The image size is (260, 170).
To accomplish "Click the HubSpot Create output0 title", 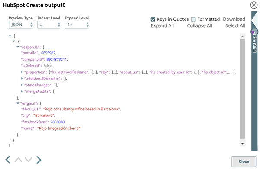I will (x=34, y=5).
